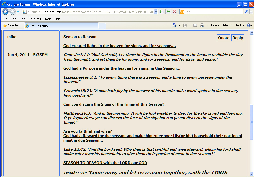Click the Genesis:1:14 verse reference

77,55
